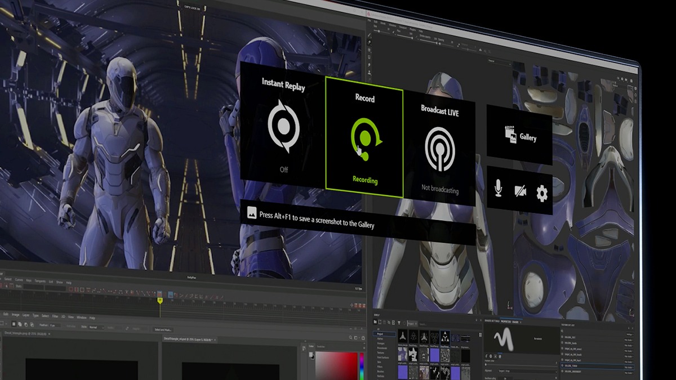Expand the Main shader dropdown for SOLDIER_TORSO

click(628, 368)
